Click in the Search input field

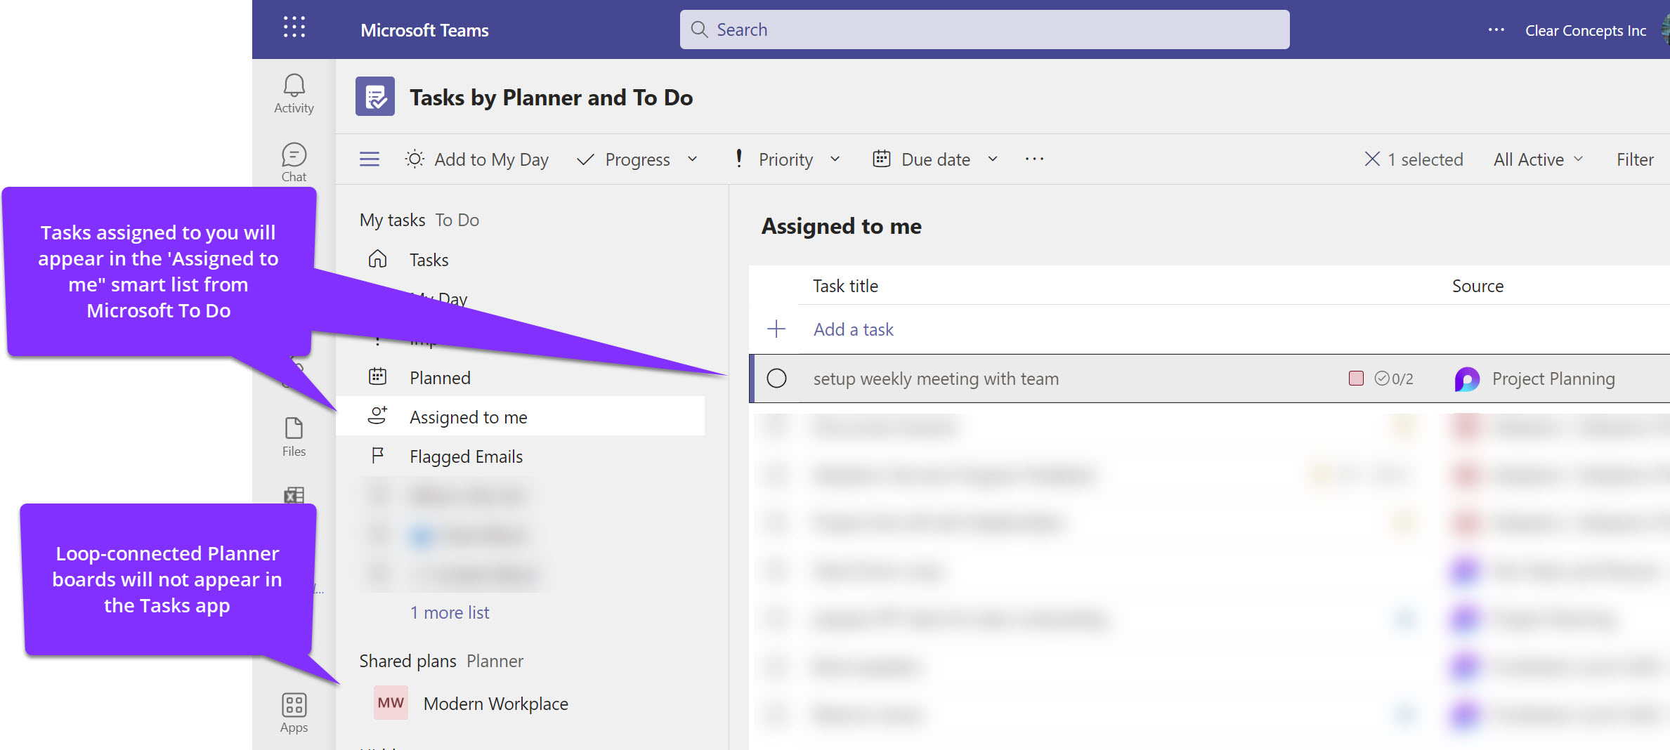[x=984, y=29]
